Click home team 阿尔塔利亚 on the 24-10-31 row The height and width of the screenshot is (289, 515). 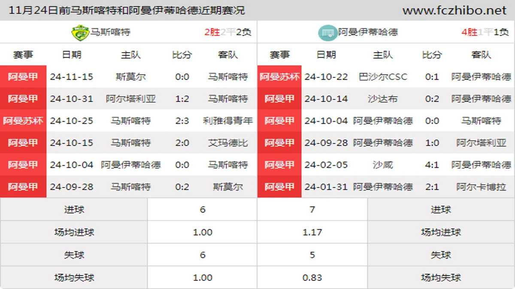point(131,99)
